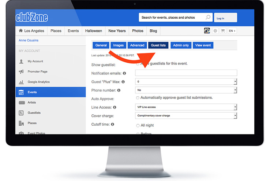Open the Places navigation menu item
270x181 pixels.
coord(56,31)
